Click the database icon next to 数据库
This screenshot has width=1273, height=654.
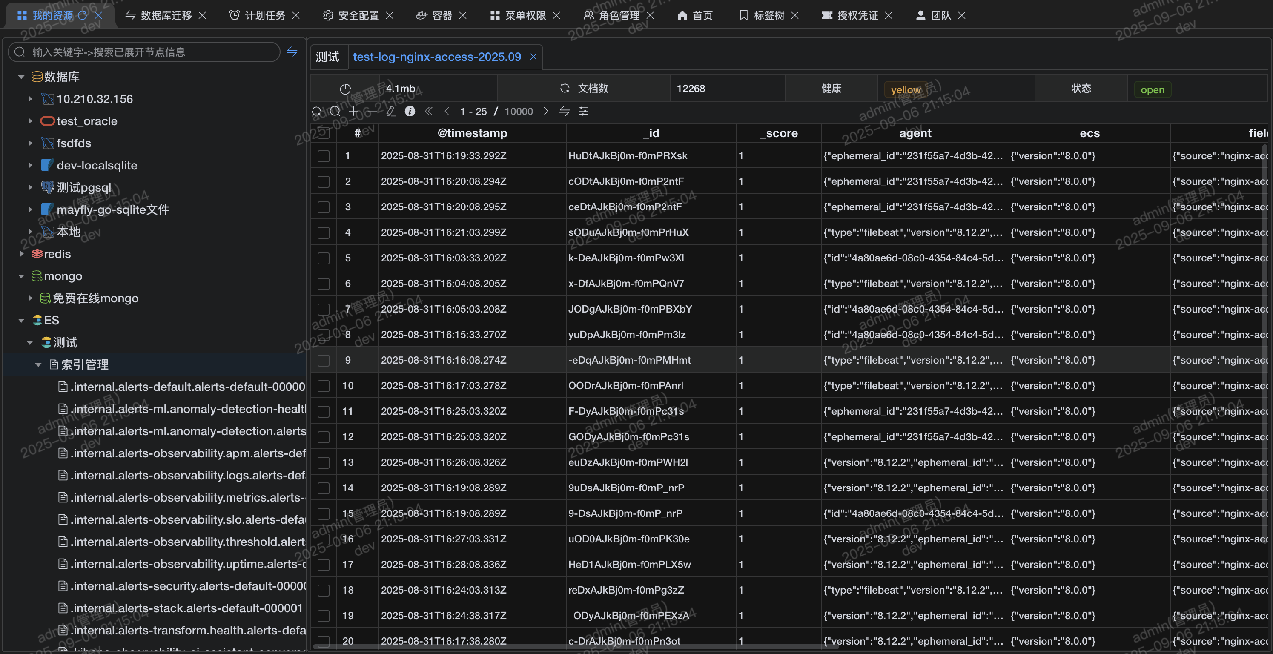pyautogui.click(x=37, y=77)
